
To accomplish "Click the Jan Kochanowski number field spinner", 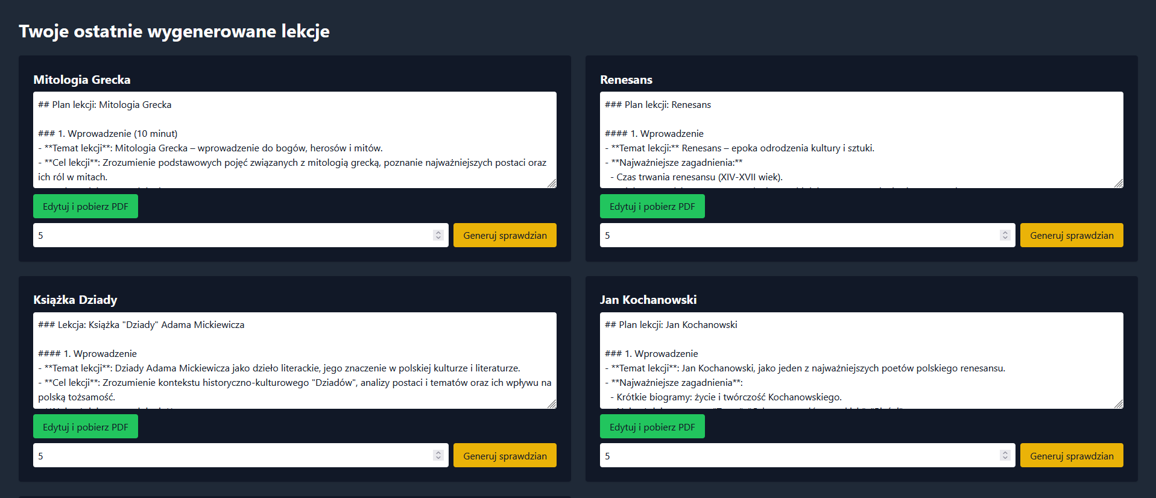I will pyautogui.click(x=1005, y=456).
